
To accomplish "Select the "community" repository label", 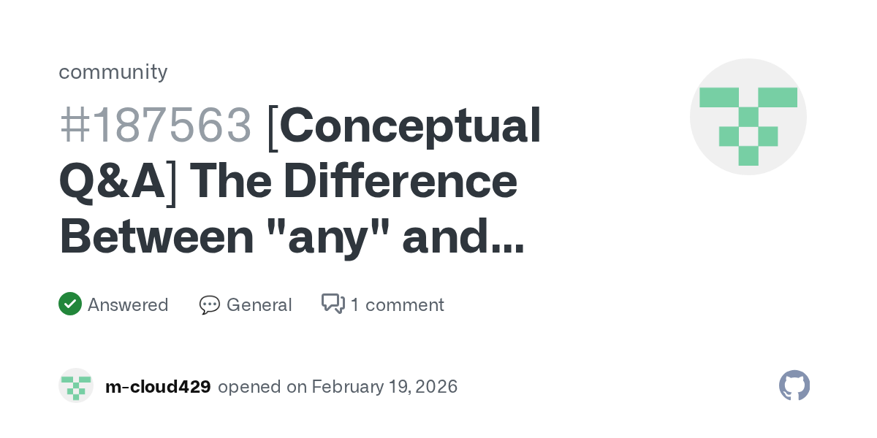I will coord(113,72).
